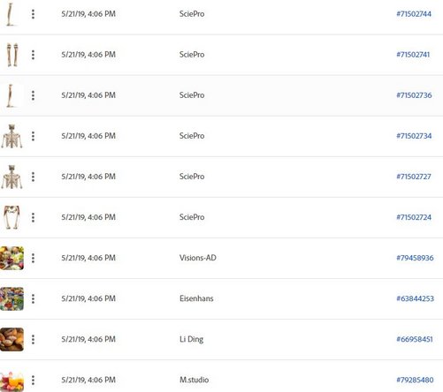
Task: Open asset ID link #71502744
Action: click(414, 14)
